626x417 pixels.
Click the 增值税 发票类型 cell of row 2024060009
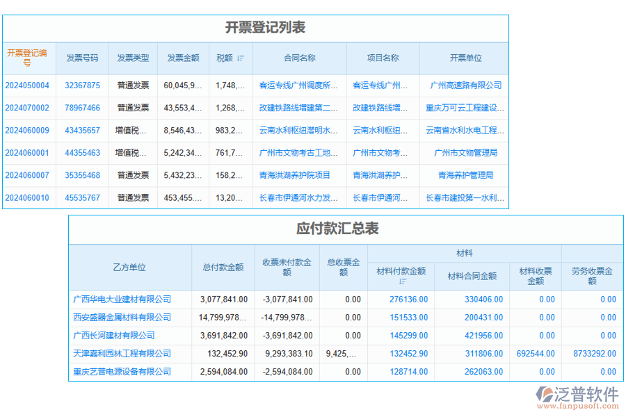click(x=135, y=130)
